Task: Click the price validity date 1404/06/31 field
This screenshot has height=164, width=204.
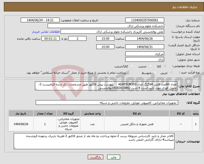Action: coord(144,47)
